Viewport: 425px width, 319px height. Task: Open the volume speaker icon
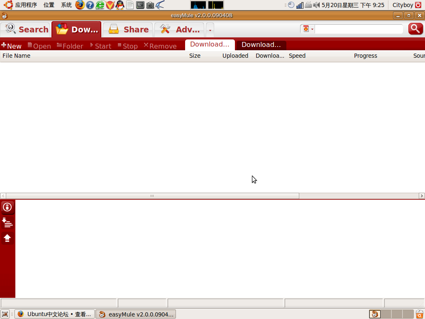(x=316, y=5)
